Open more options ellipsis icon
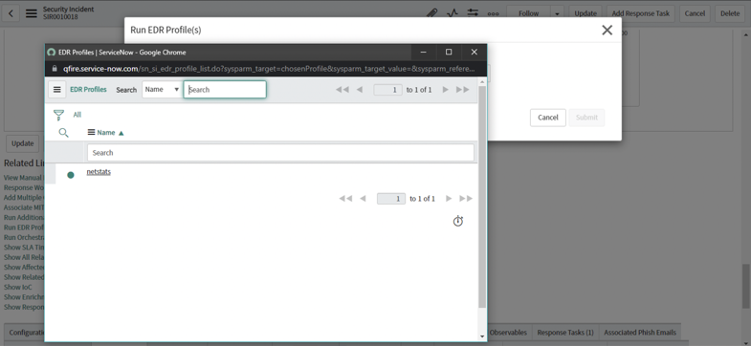The width and height of the screenshot is (751, 346). coord(493,14)
